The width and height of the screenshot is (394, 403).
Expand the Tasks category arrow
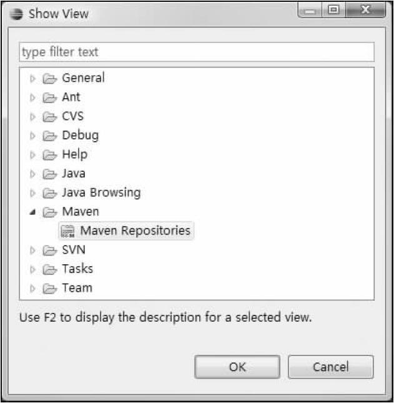(x=33, y=270)
